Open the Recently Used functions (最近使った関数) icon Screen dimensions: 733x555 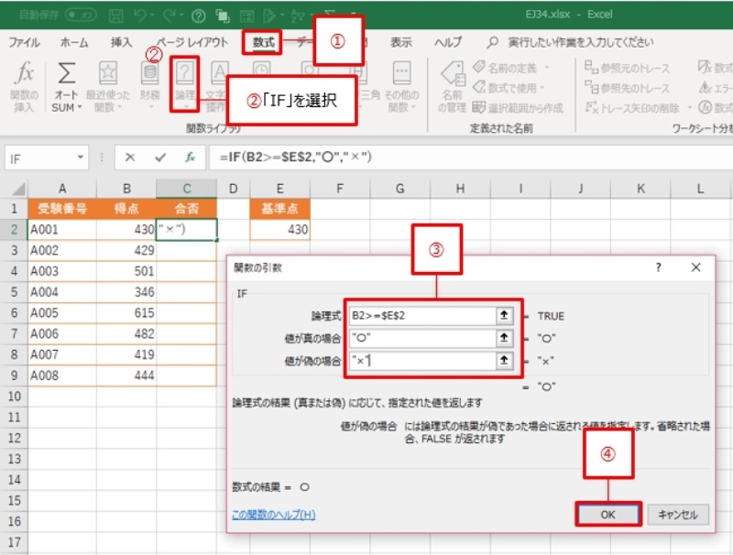108,75
